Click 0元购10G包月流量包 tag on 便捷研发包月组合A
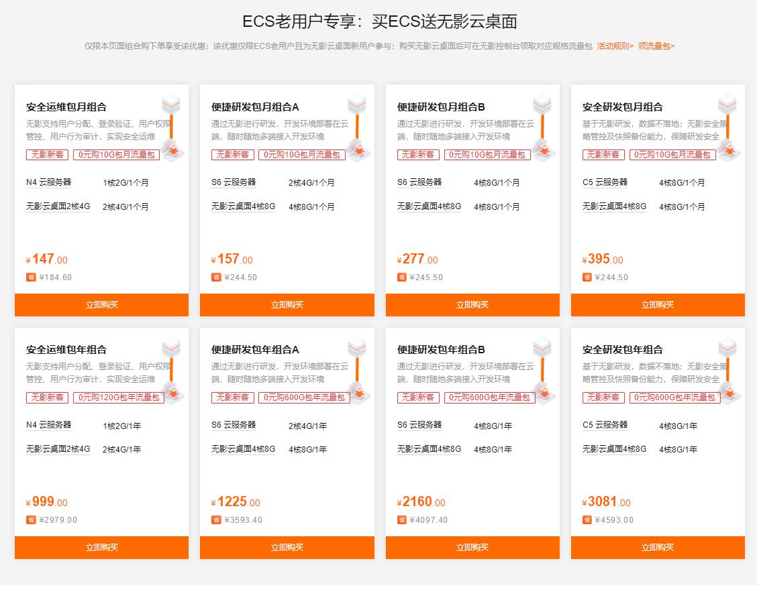The height and width of the screenshot is (612, 757). (302, 155)
